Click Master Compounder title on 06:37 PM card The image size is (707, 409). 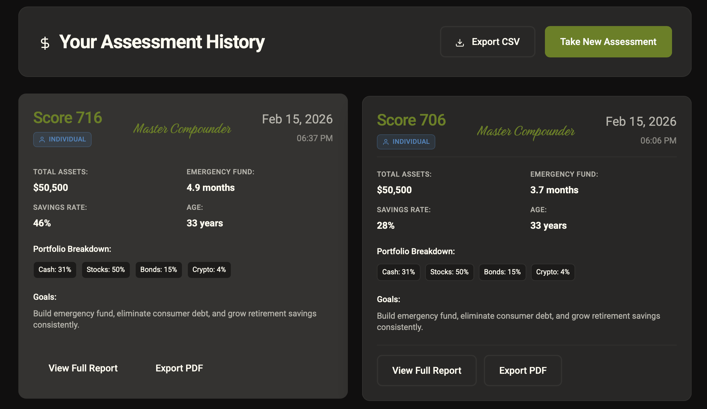click(x=182, y=129)
